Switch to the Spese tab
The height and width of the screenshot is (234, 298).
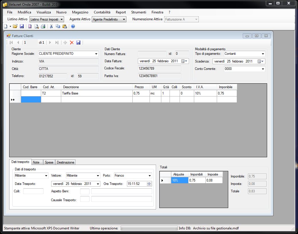(49, 162)
